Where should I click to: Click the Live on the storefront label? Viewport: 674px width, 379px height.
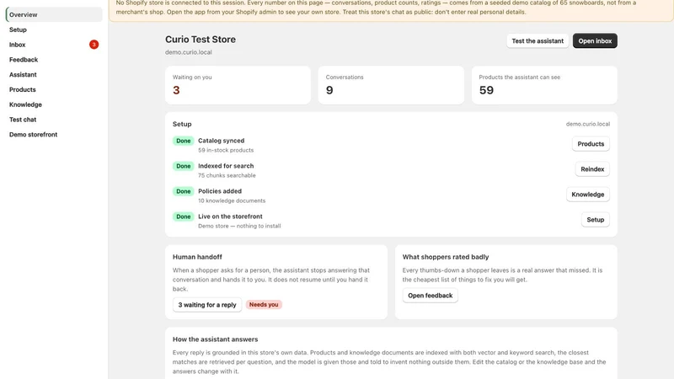coord(230,216)
